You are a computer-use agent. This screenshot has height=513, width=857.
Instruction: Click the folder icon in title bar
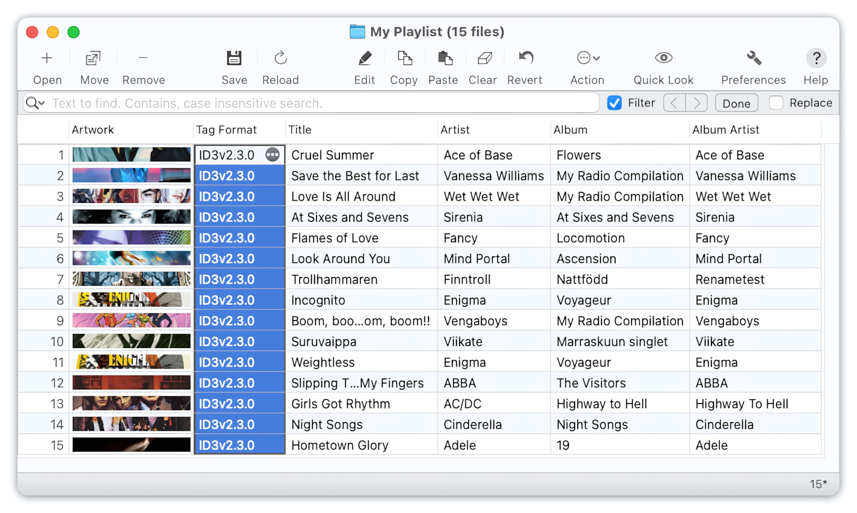pyautogui.click(x=357, y=32)
